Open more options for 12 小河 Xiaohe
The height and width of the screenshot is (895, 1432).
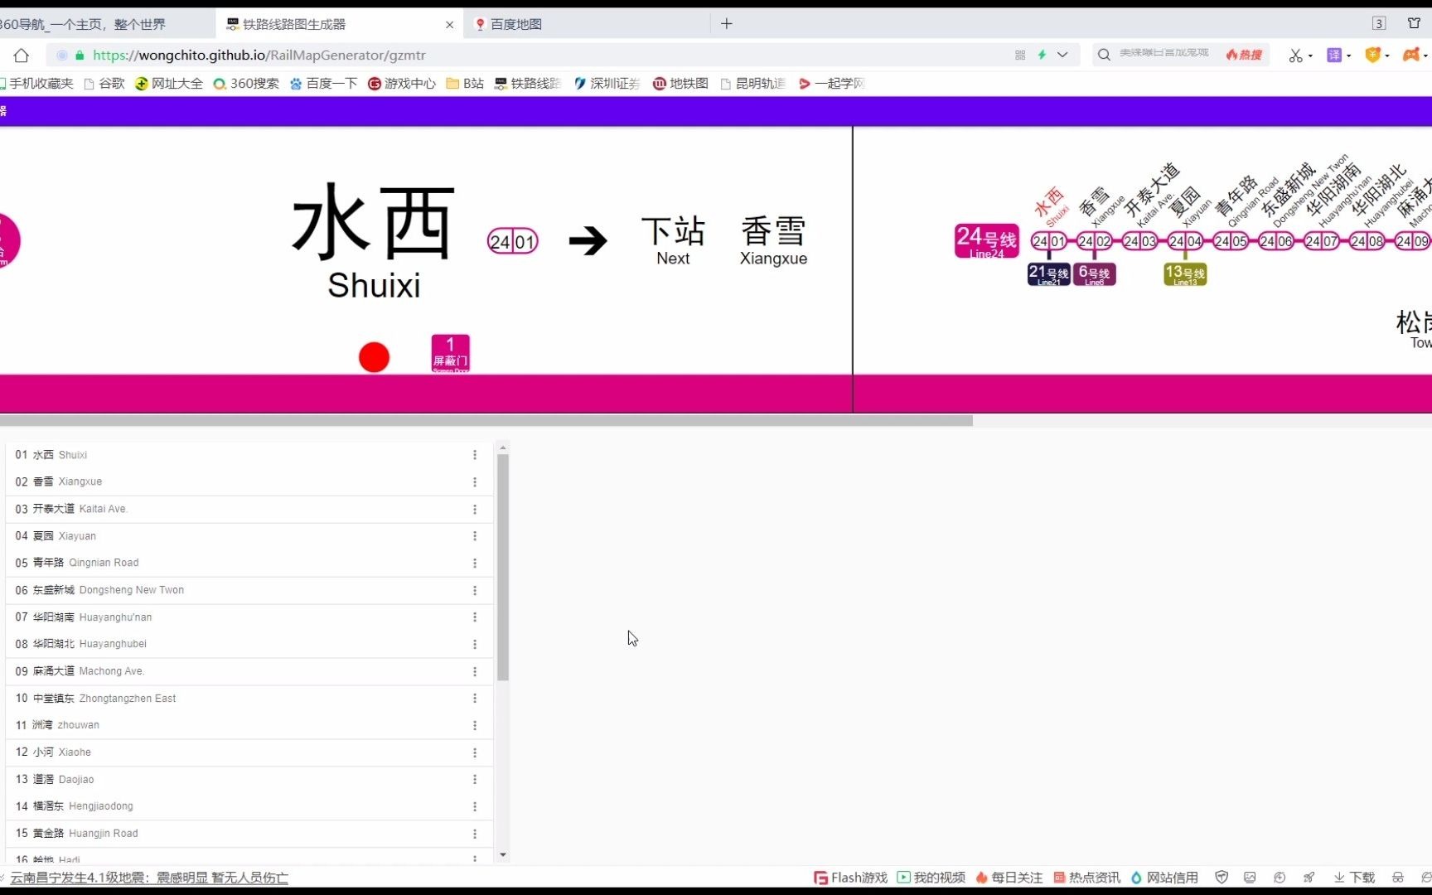click(x=475, y=753)
